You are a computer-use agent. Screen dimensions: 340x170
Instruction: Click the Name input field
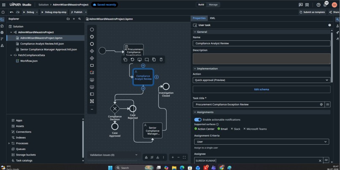point(262,43)
